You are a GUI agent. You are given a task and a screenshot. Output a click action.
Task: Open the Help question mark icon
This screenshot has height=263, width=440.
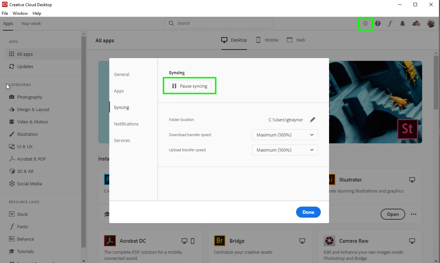[378, 23]
